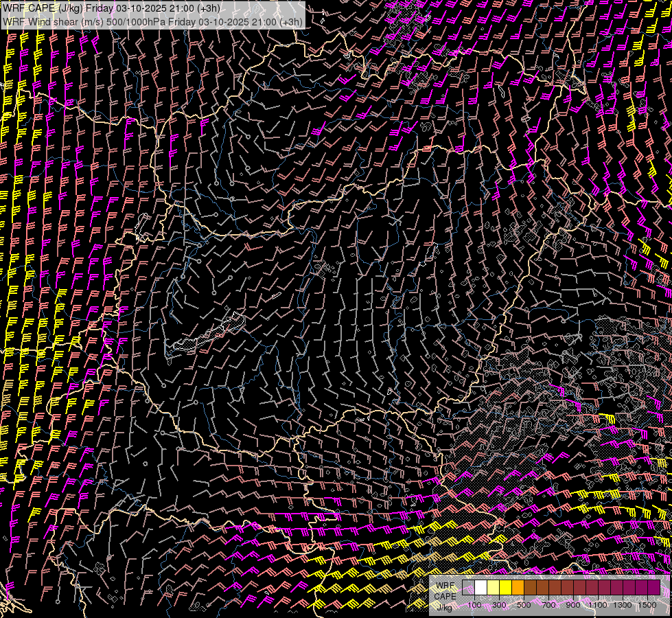This screenshot has height=618, width=672.
Task: Pick the first brown legend swatch
Action: coord(530,588)
